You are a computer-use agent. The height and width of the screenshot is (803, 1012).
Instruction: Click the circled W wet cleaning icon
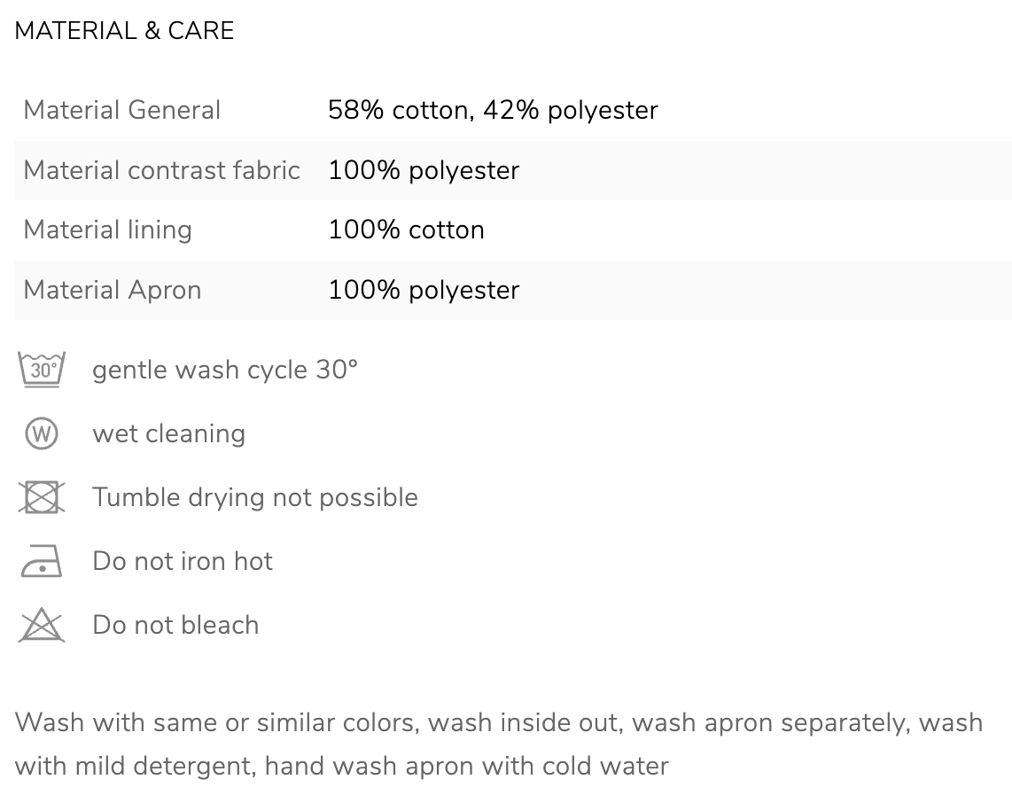[x=42, y=433]
